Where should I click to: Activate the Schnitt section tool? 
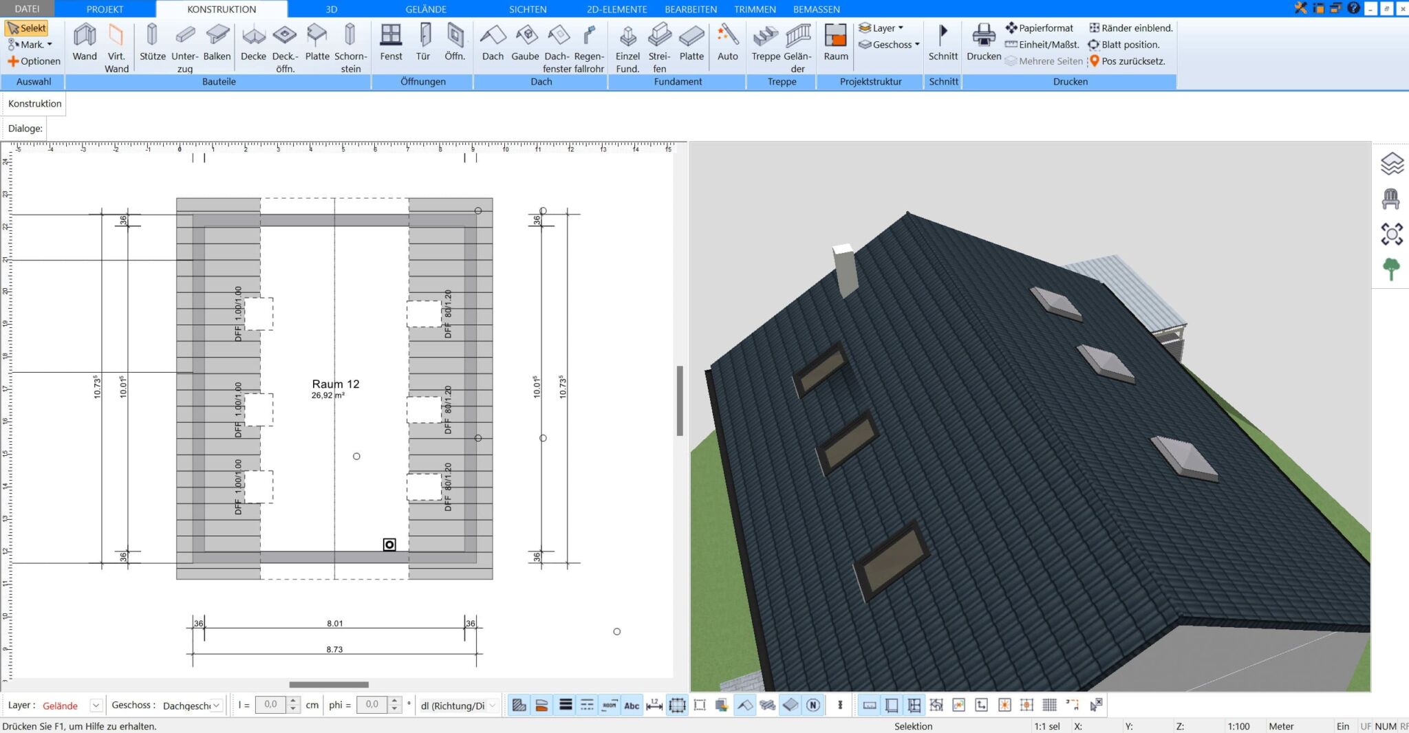click(943, 43)
